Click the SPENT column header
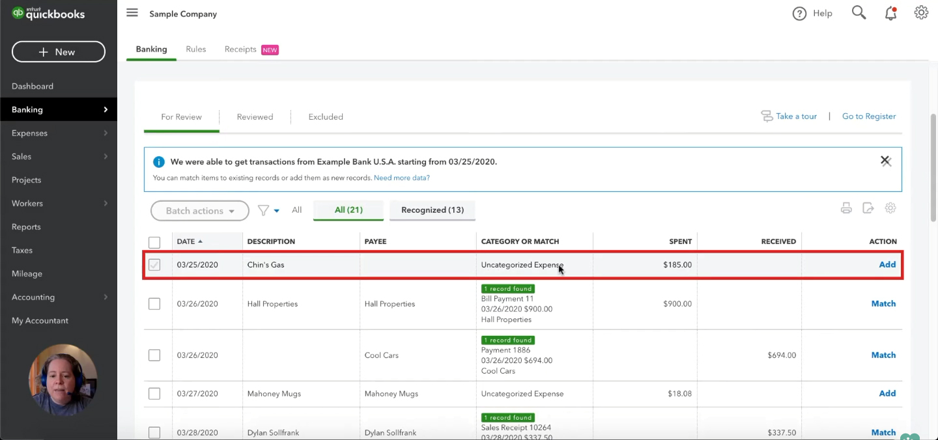The height and width of the screenshot is (440, 938). (680, 241)
